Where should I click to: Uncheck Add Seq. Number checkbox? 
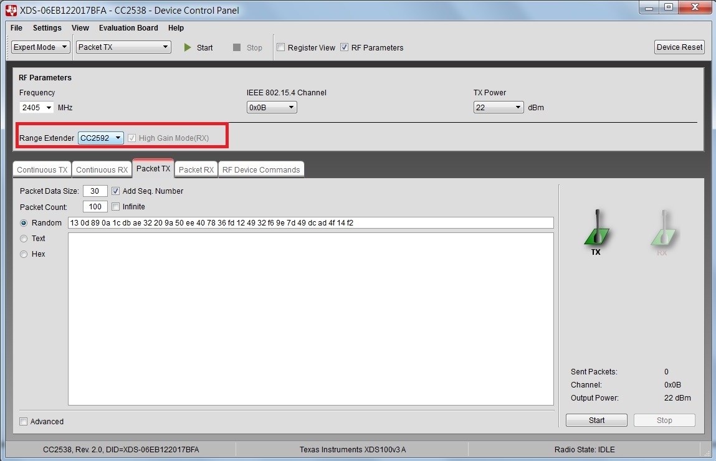pos(115,191)
